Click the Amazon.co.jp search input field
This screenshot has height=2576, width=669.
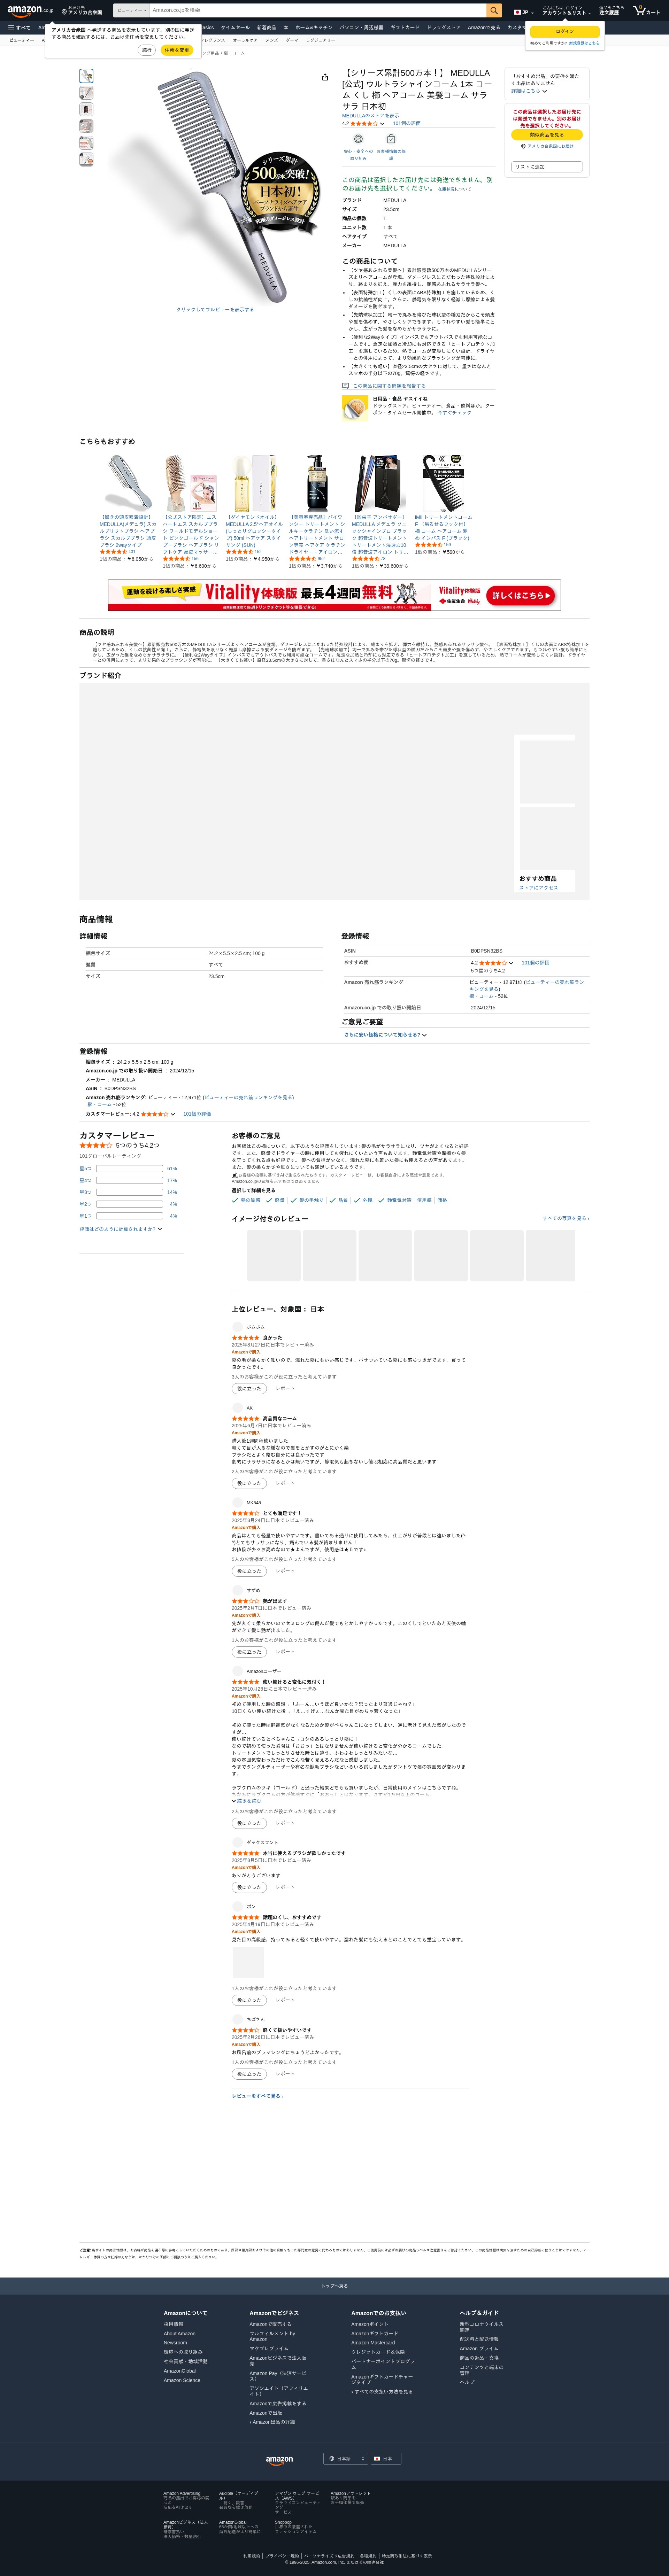pyautogui.click(x=318, y=10)
